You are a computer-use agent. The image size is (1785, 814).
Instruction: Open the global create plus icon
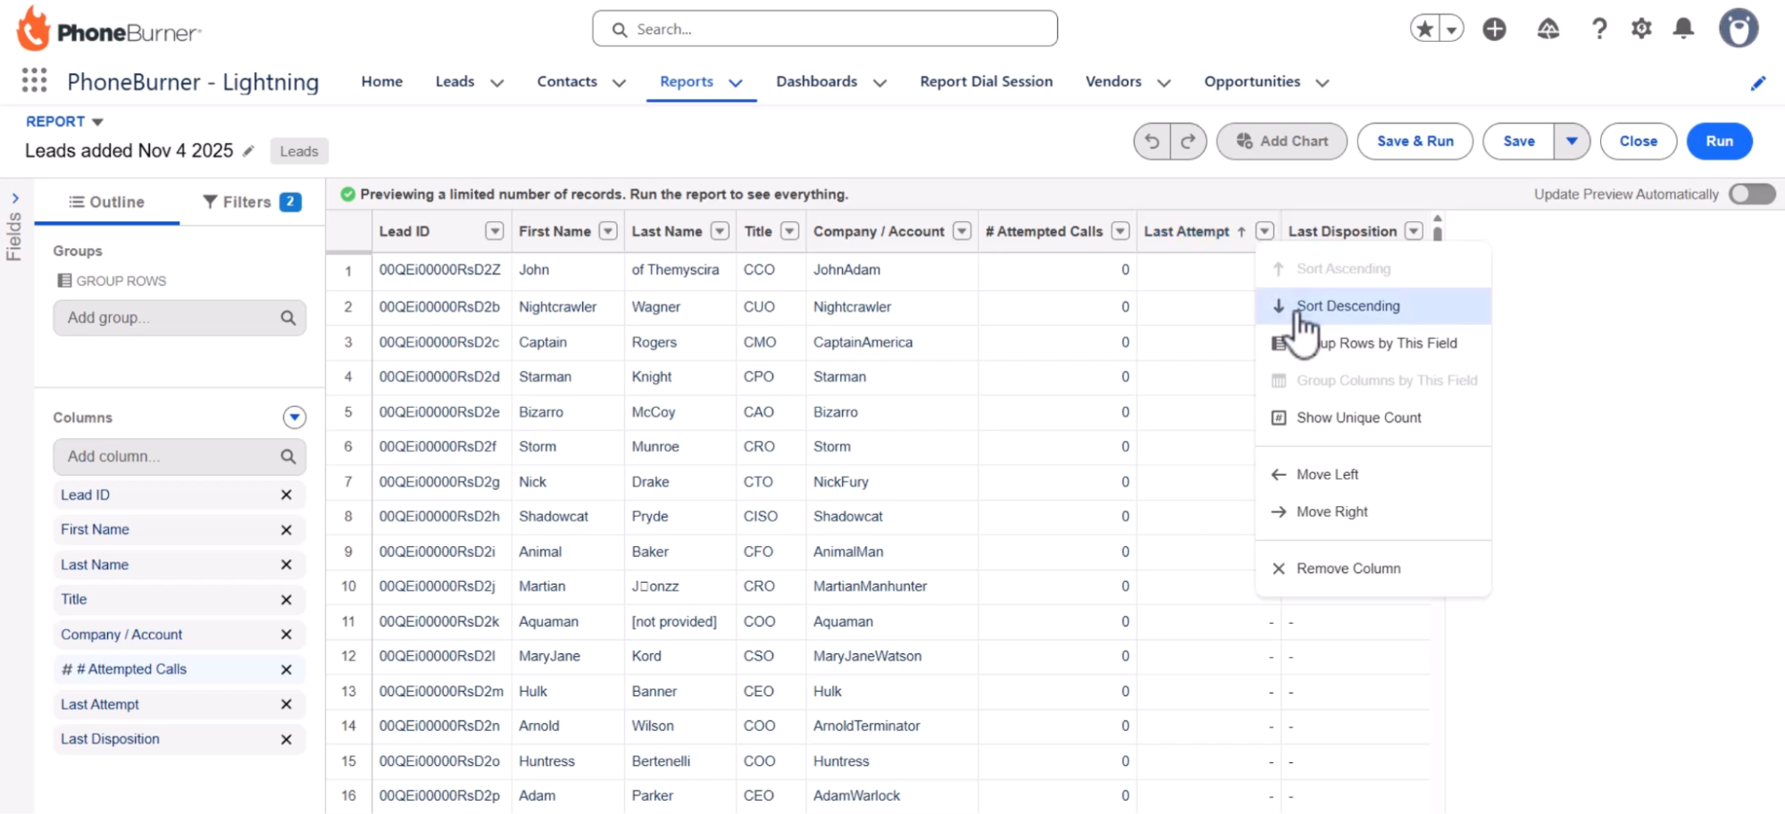click(1495, 29)
